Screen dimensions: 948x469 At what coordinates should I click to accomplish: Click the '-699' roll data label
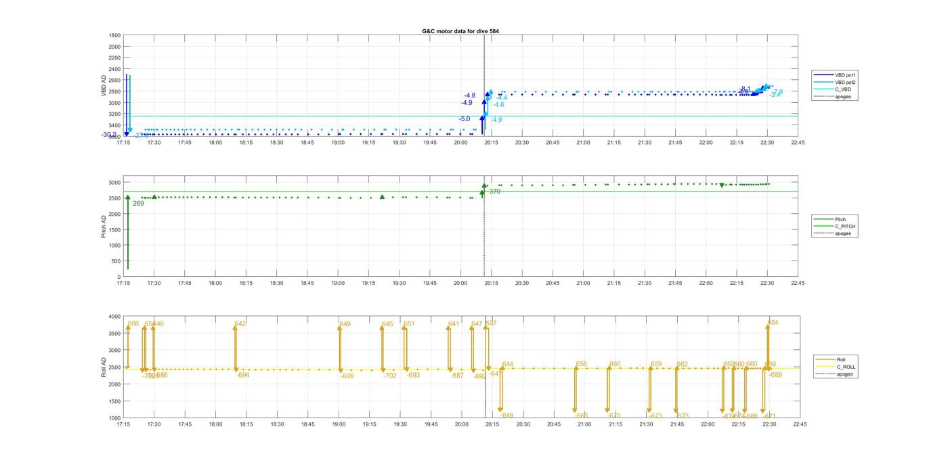pyautogui.click(x=347, y=376)
